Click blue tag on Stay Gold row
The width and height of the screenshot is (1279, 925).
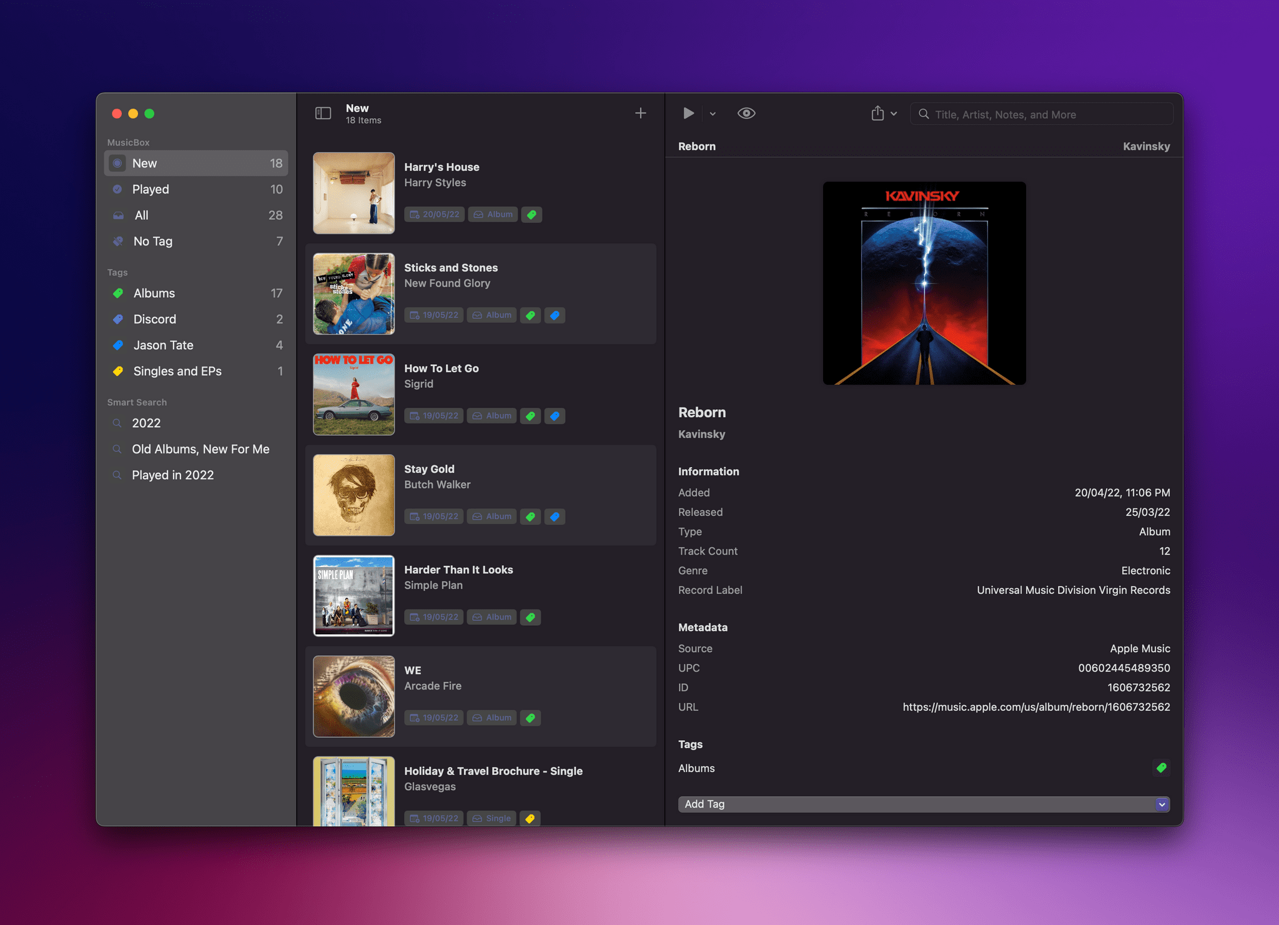point(555,517)
